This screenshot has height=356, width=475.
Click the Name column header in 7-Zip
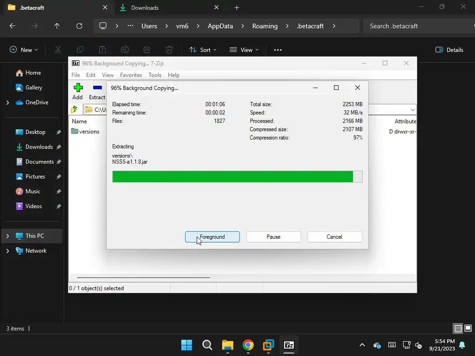pyautogui.click(x=79, y=121)
